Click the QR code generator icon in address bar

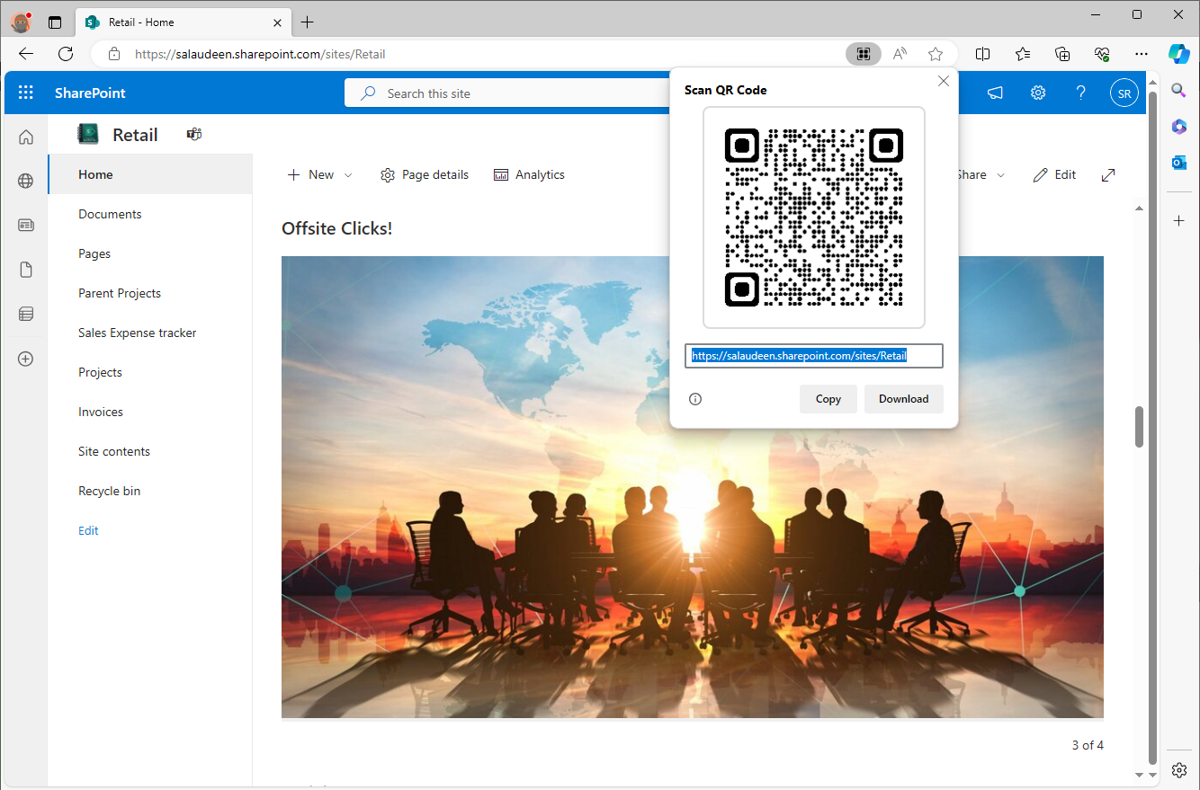pyautogui.click(x=863, y=54)
